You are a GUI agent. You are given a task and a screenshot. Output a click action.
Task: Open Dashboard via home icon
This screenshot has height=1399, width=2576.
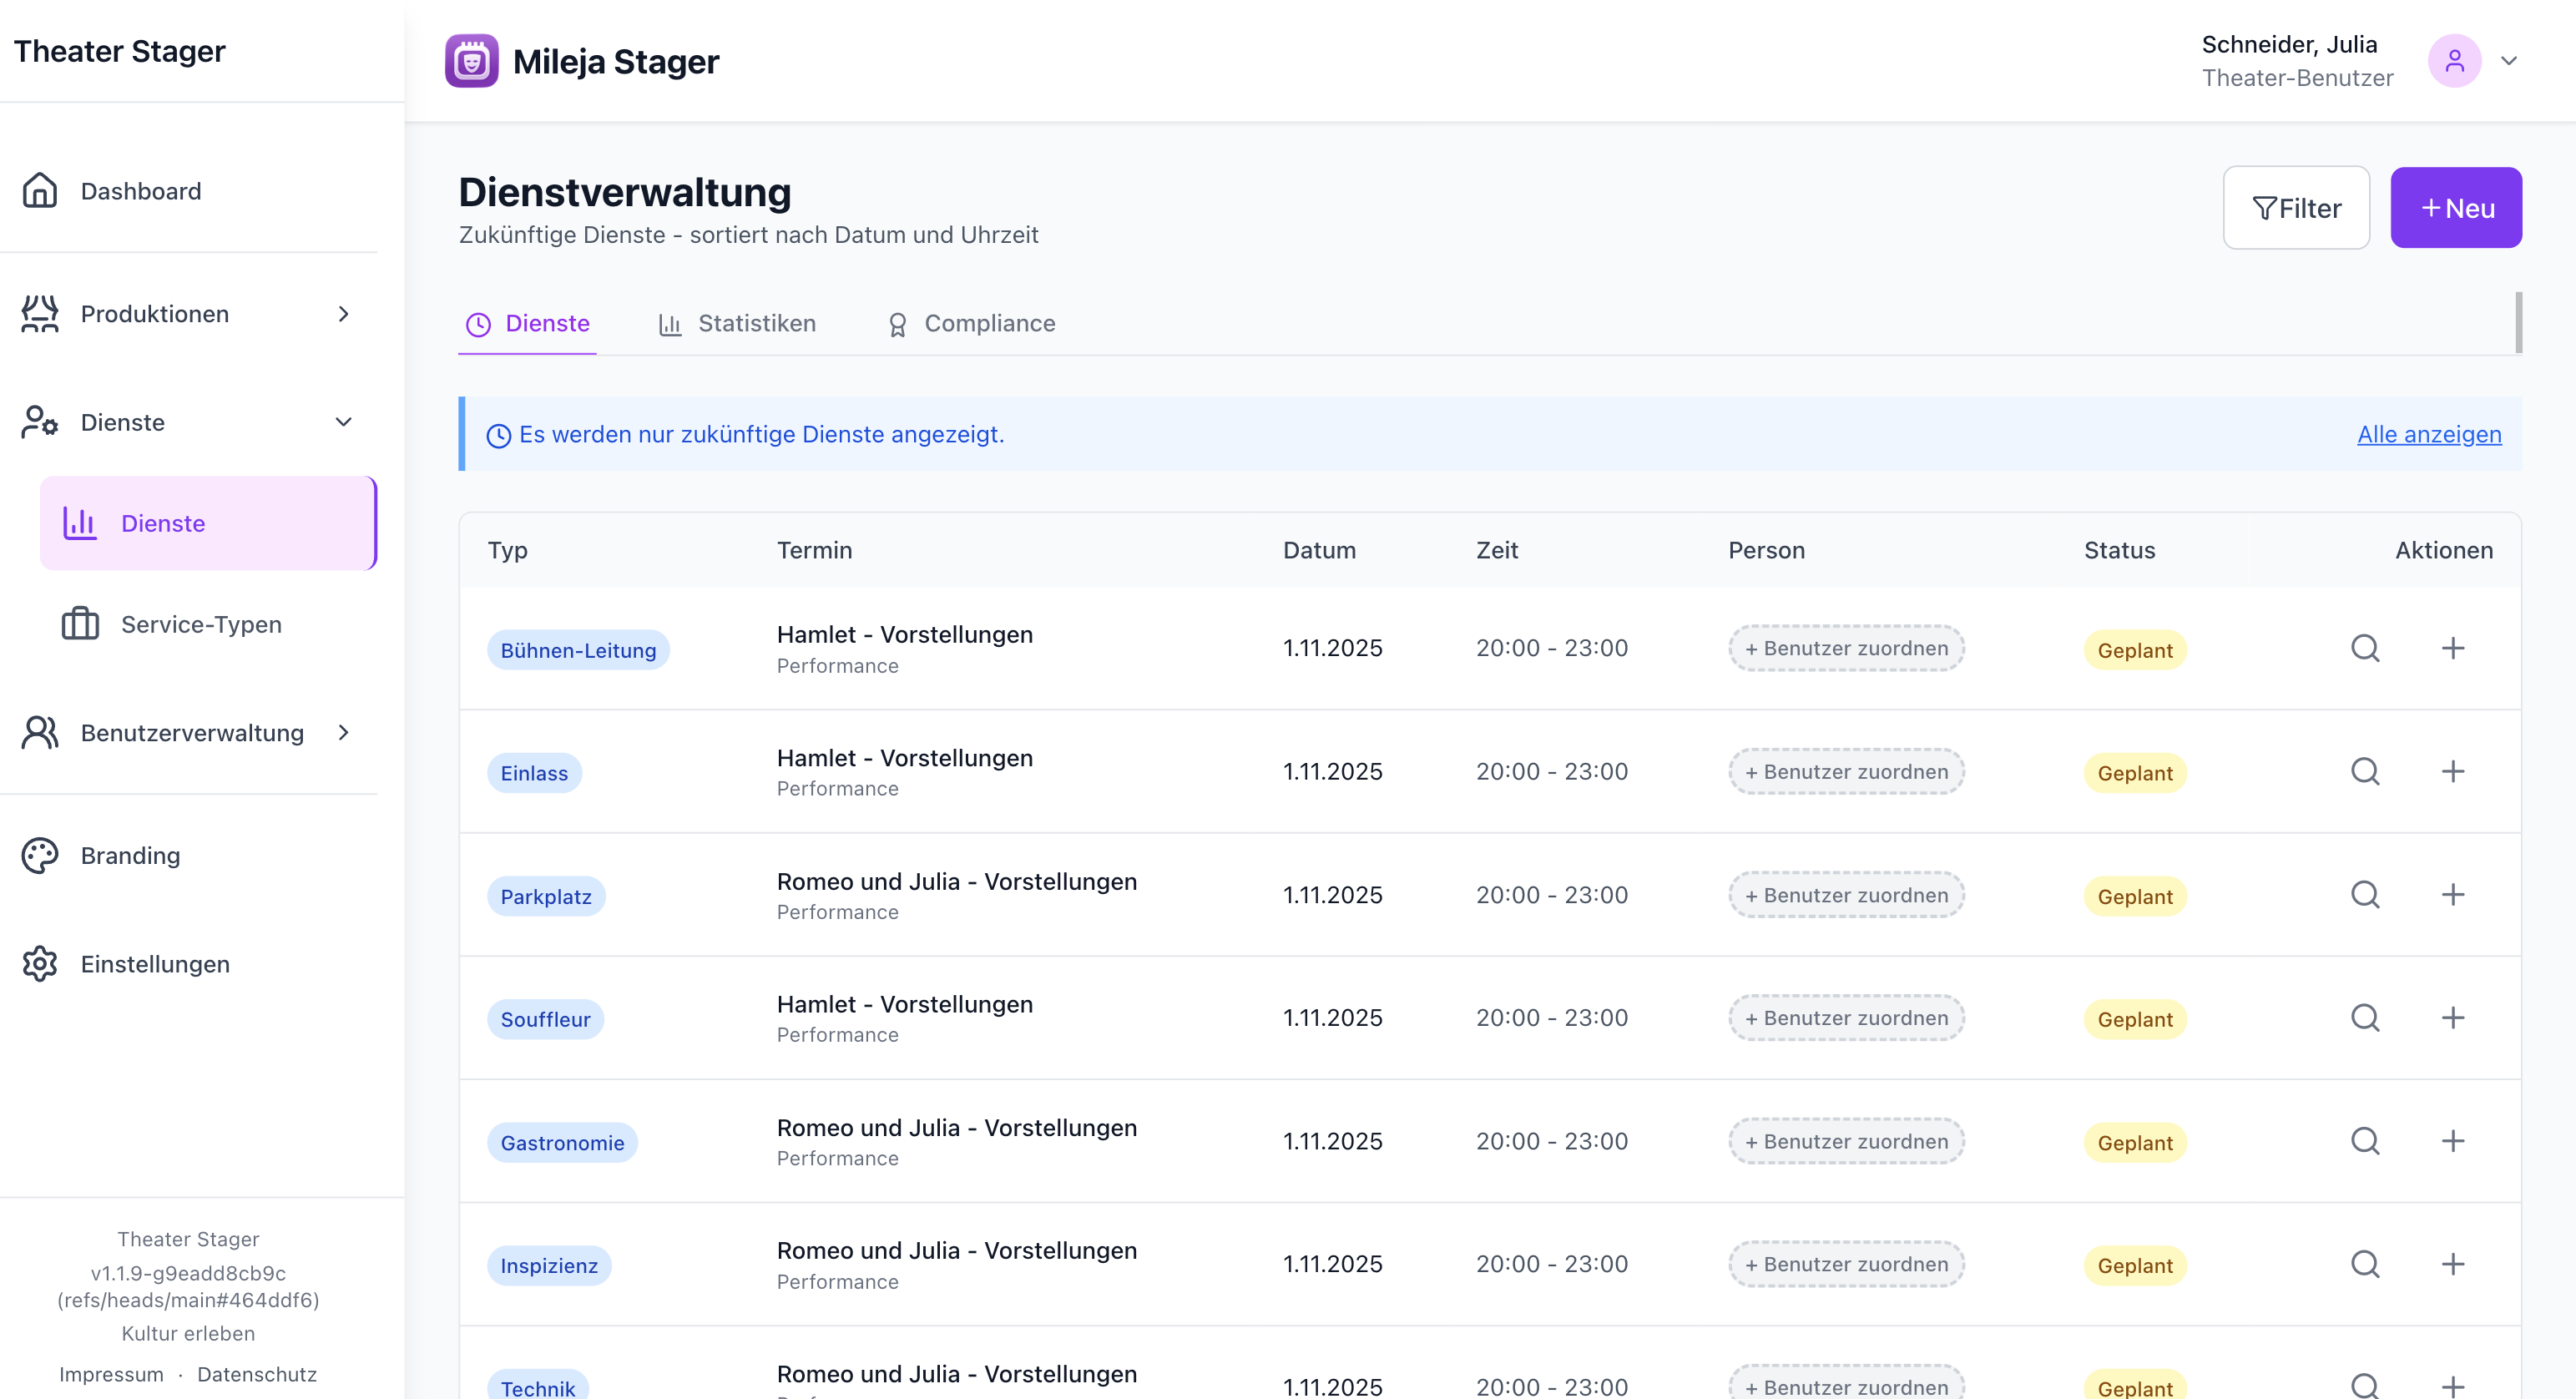tap(40, 190)
